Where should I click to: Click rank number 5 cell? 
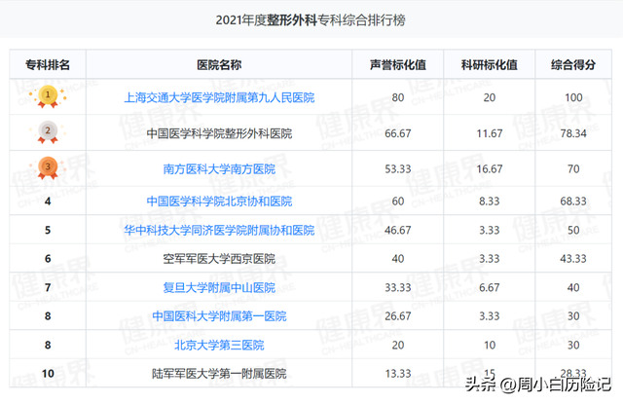[x=48, y=230]
